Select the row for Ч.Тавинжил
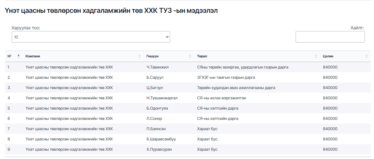This screenshot has width=374, height=159. (x=158, y=67)
